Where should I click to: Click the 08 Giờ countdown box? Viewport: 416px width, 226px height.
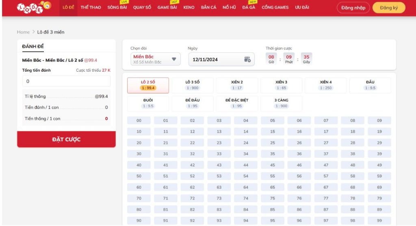[271, 58]
